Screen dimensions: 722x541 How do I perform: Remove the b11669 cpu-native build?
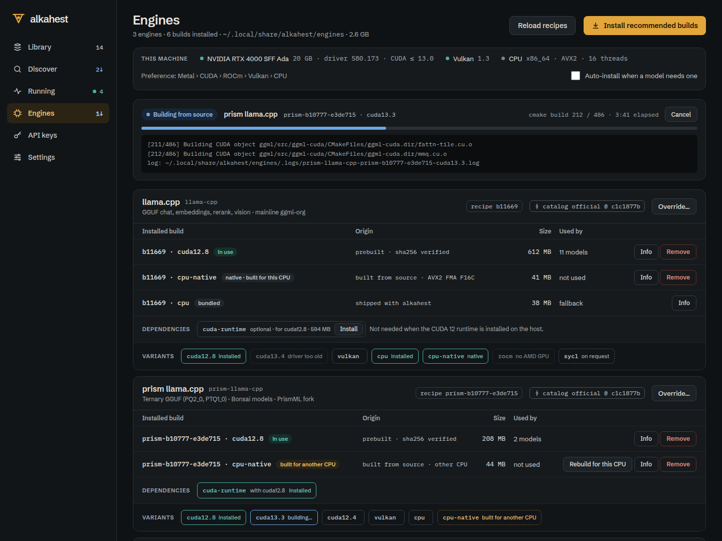point(678,278)
